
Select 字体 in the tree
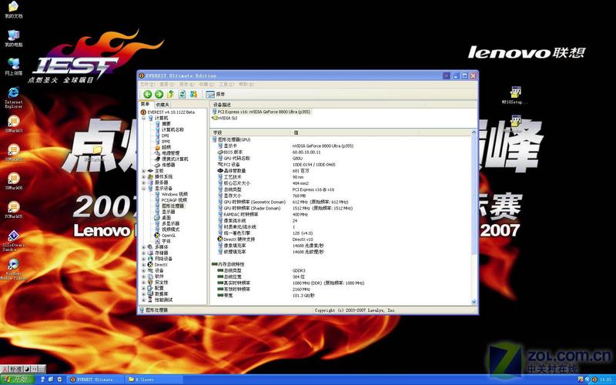tap(166, 241)
